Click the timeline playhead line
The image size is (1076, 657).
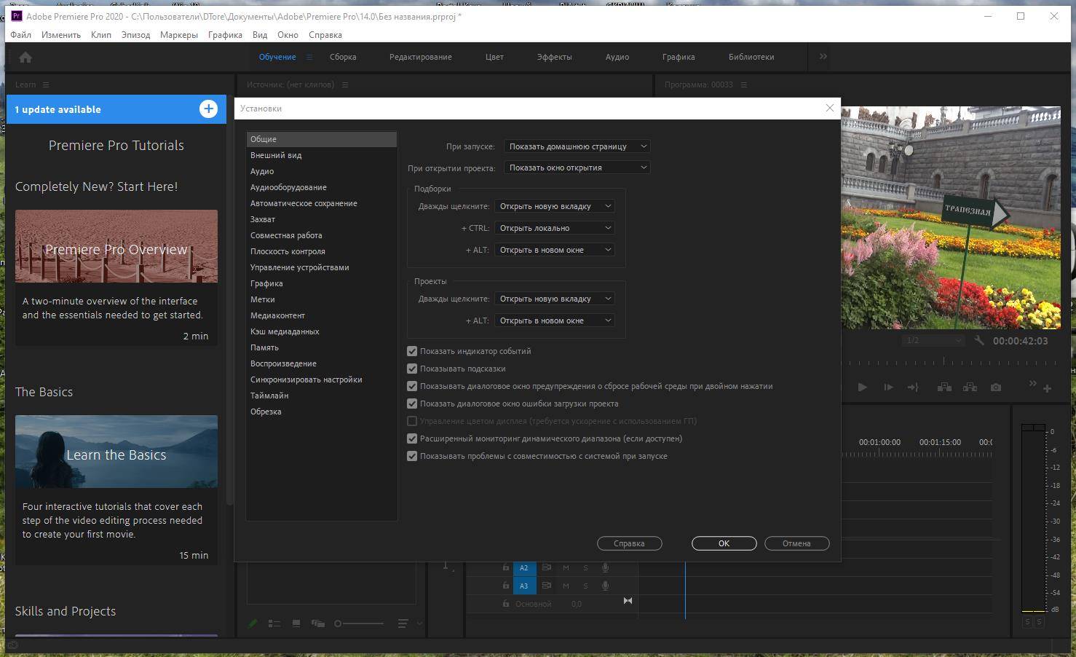pyautogui.click(x=685, y=590)
